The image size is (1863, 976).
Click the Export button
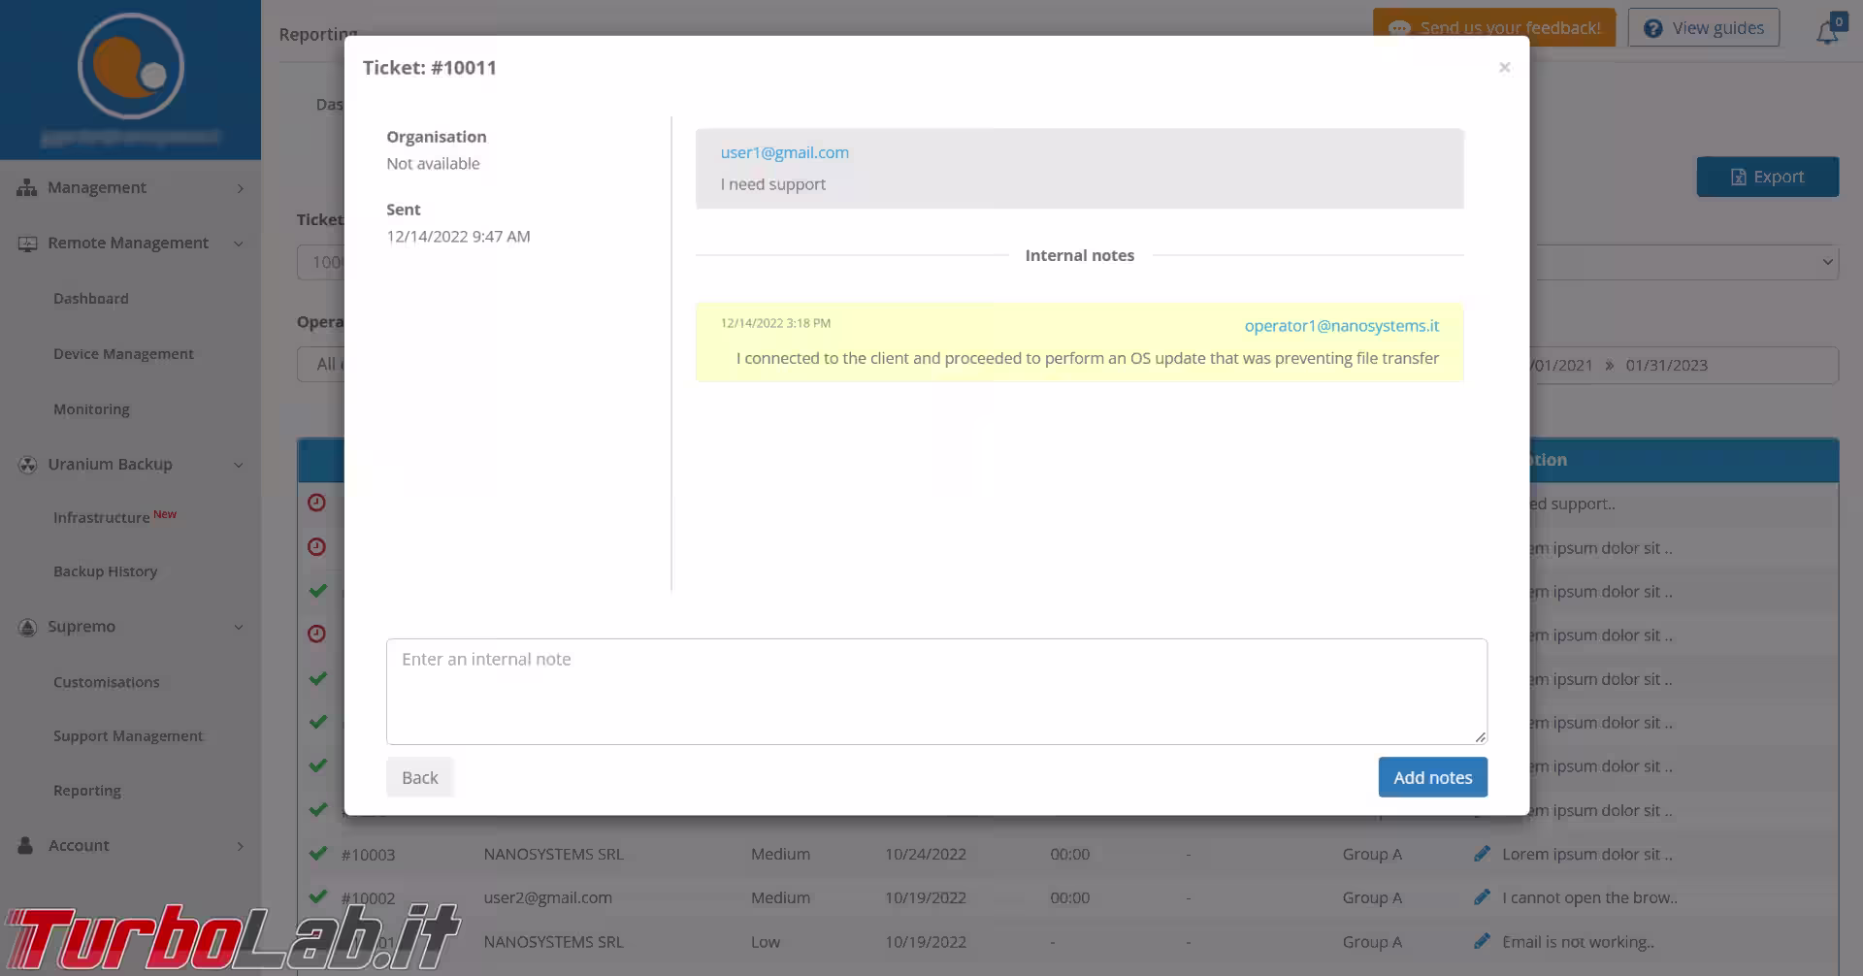[x=1767, y=177]
